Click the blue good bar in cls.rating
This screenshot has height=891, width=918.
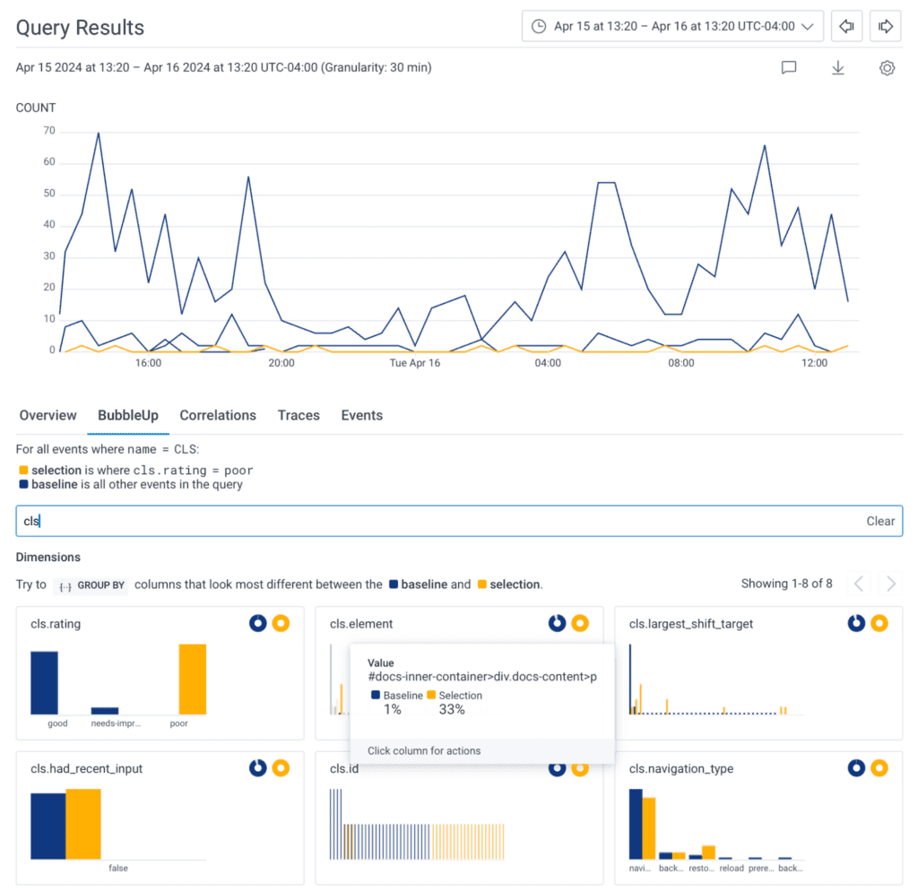pyautogui.click(x=44, y=682)
